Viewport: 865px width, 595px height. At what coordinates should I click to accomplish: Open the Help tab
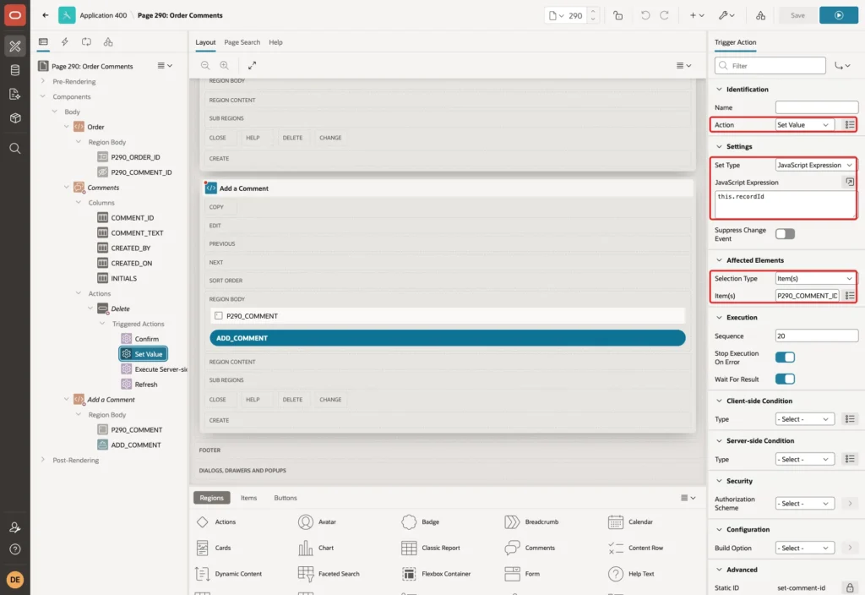(x=275, y=42)
